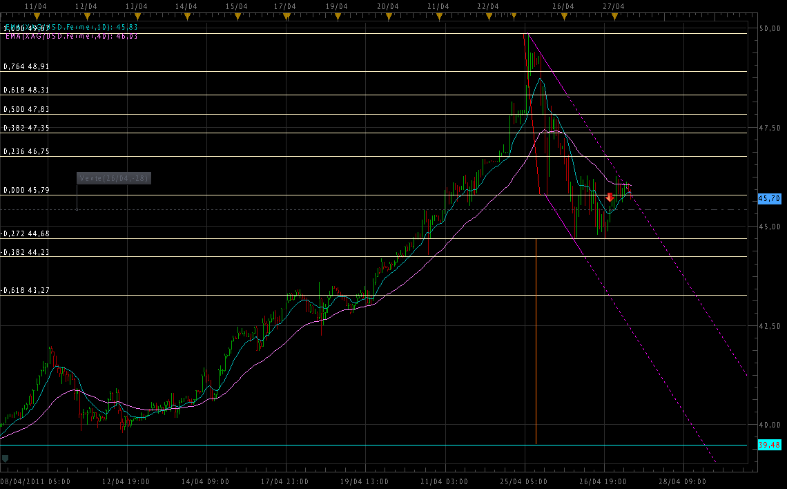Select the EMA 40 indicator label
787x489 pixels.
71,36
